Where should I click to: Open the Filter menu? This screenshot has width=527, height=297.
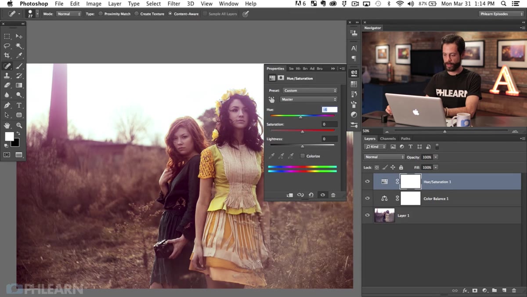click(x=174, y=4)
